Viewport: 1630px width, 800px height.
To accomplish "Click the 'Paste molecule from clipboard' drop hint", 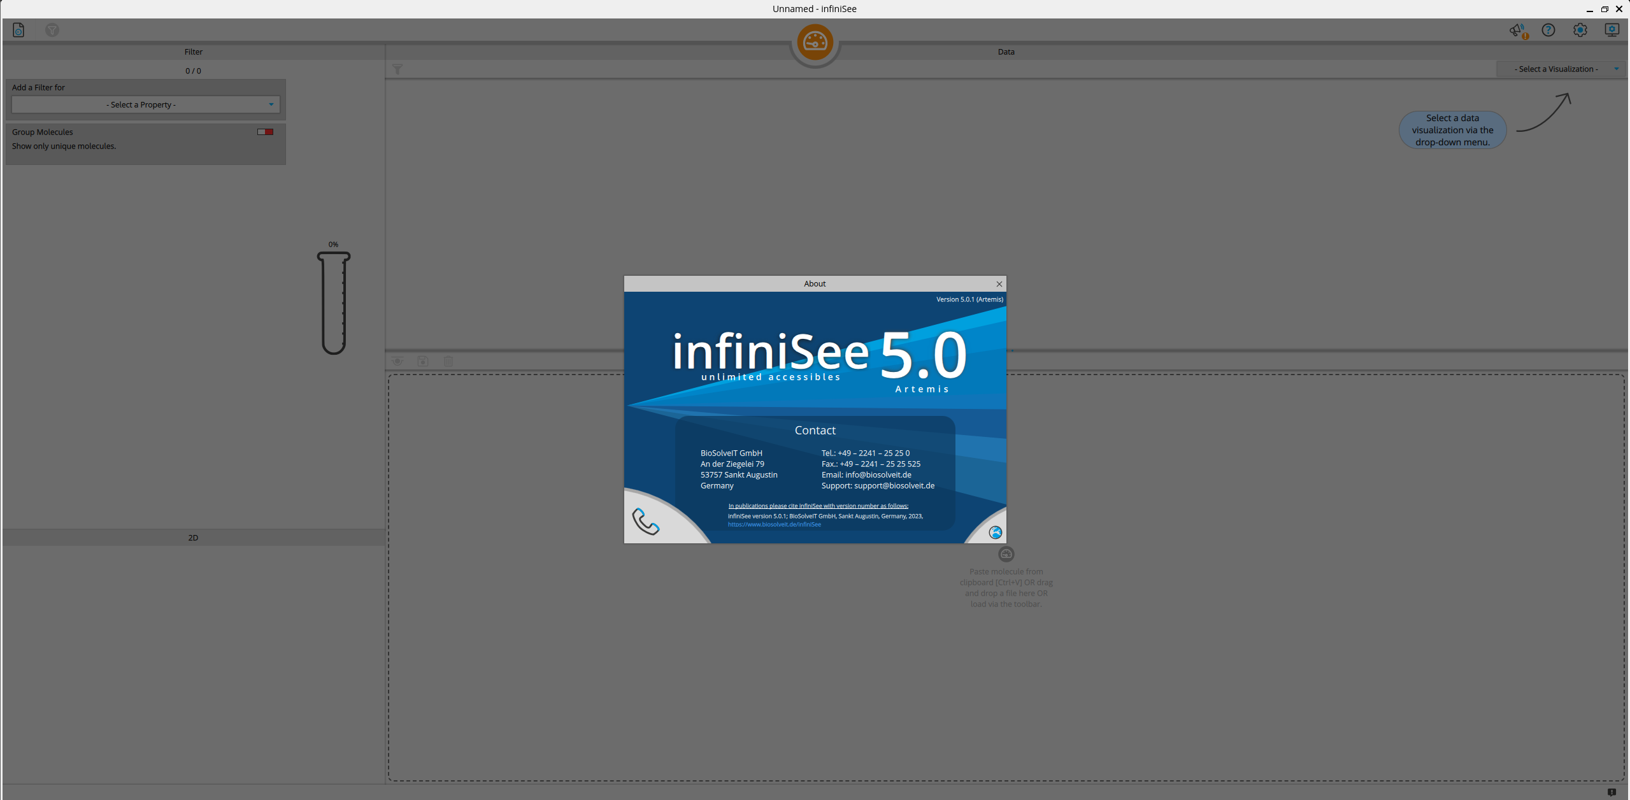I will pyautogui.click(x=1006, y=588).
